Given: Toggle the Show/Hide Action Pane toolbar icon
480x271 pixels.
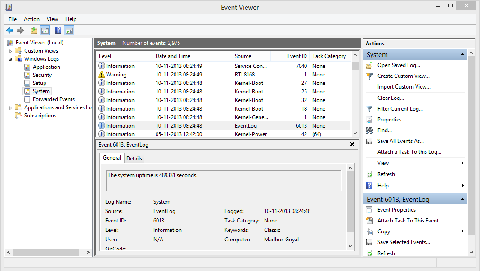Looking at the screenshot, I should click(69, 30).
